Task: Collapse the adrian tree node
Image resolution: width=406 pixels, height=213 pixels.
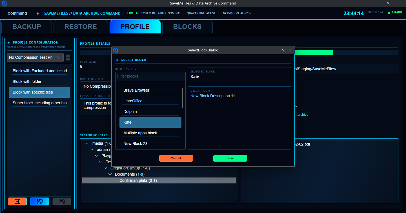Action: [x=92, y=149]
